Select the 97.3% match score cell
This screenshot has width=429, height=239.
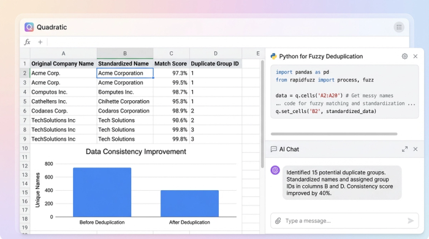tap(171, 73)
